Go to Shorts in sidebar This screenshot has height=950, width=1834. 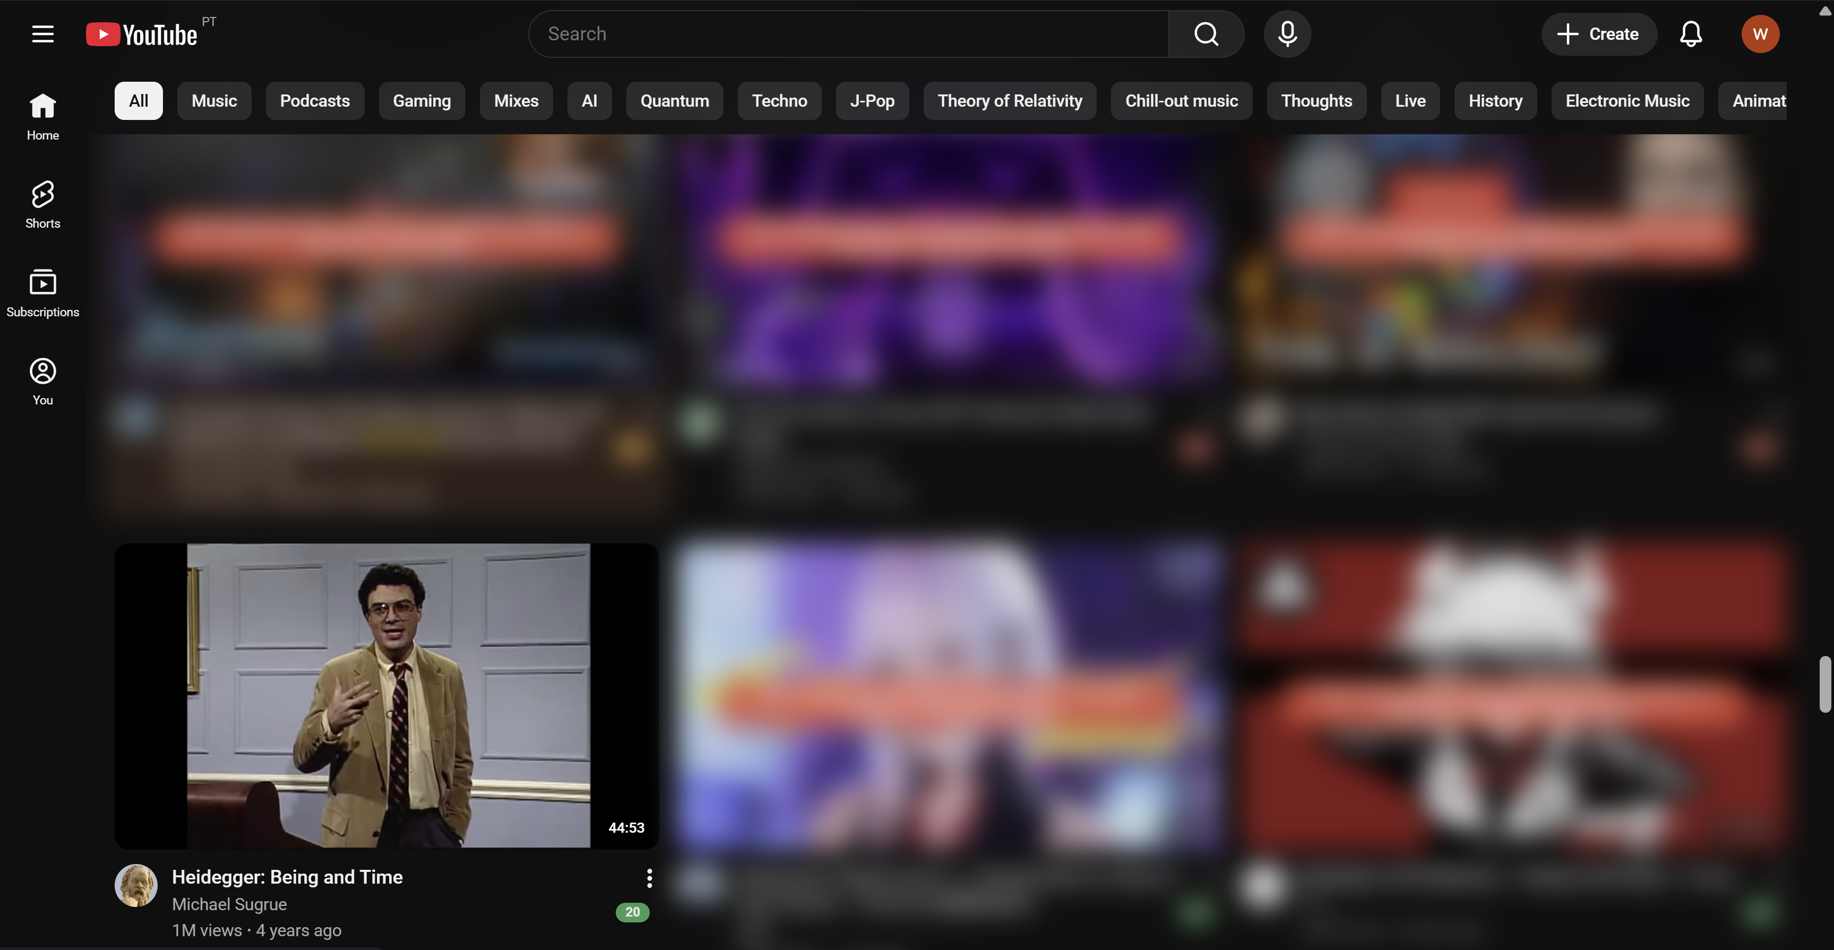[x=42, y=204]
